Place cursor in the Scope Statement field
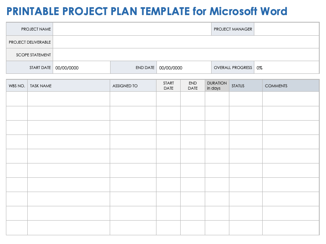This screenshot has width=326, height=244. (x=185, y=55)
